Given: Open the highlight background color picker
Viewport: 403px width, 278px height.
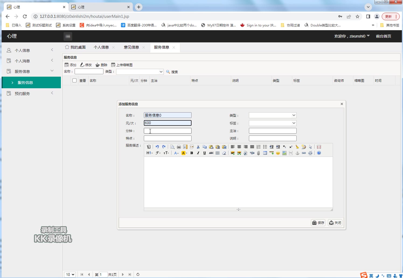Looking at the screenshot, I should pos(184,153).
